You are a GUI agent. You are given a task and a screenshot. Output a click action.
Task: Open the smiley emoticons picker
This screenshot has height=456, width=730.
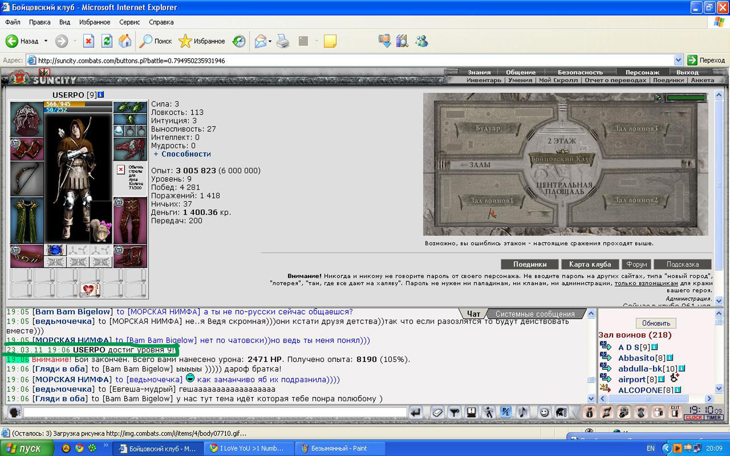click(544, 412)
